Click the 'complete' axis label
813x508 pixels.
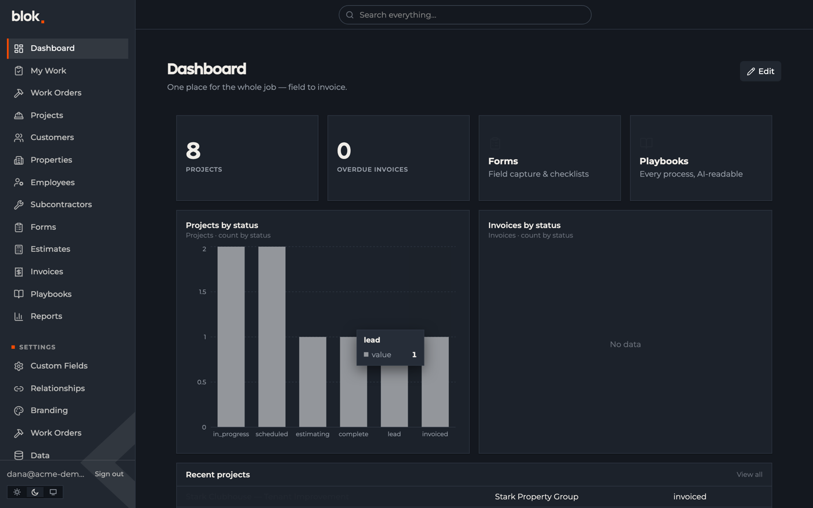(353, 434)
